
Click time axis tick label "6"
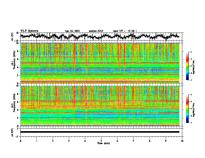(118, 141)
